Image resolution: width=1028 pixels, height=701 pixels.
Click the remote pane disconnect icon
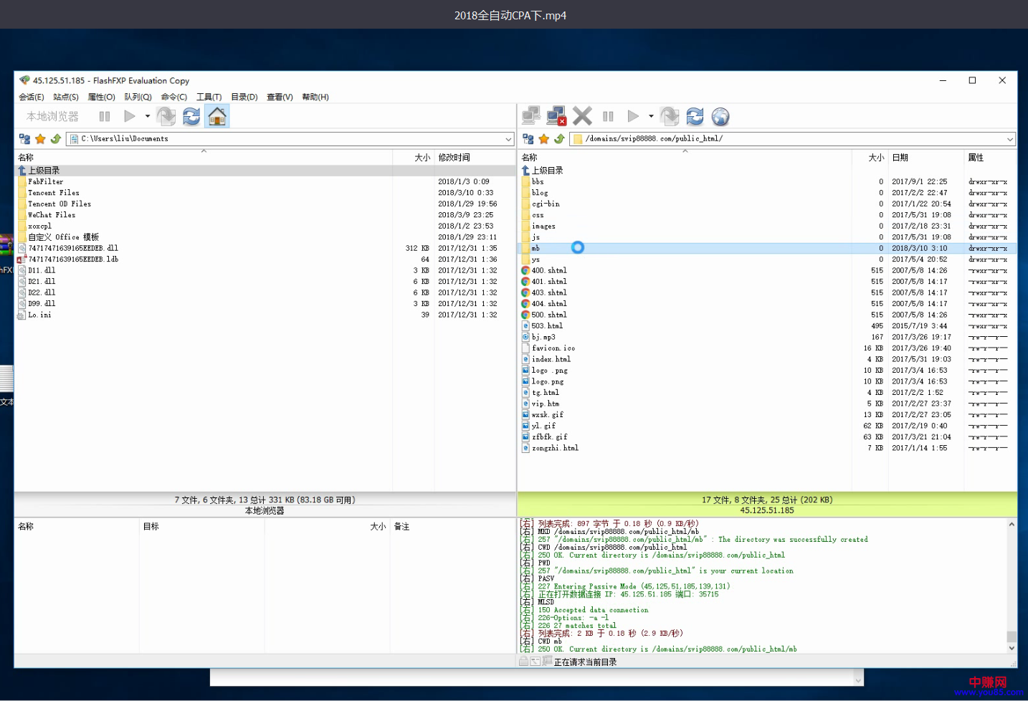[556, 116]
